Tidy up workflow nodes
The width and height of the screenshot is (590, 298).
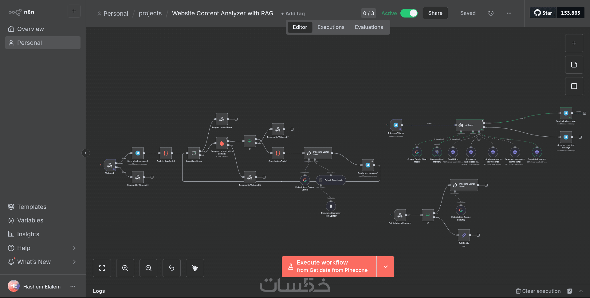[195, 268]
